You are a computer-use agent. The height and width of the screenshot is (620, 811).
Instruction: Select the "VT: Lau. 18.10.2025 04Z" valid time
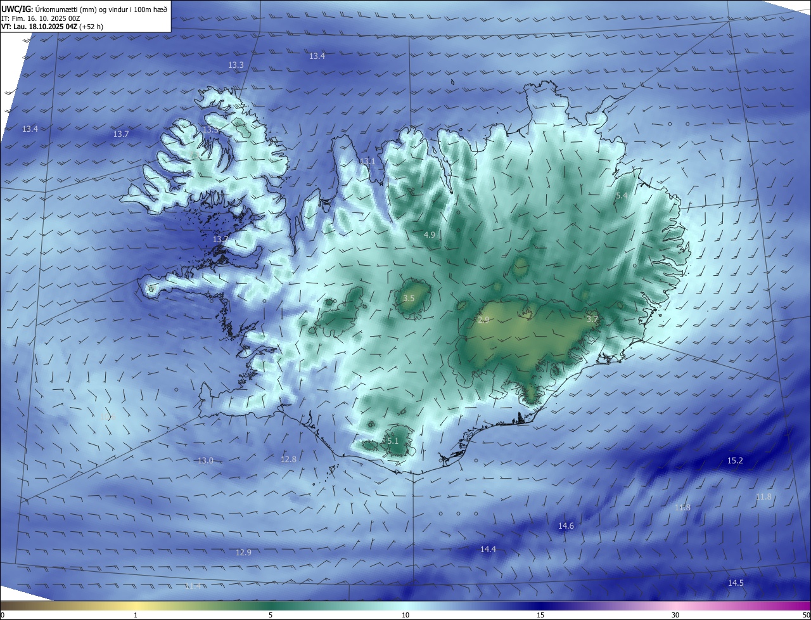pos(39,27)
